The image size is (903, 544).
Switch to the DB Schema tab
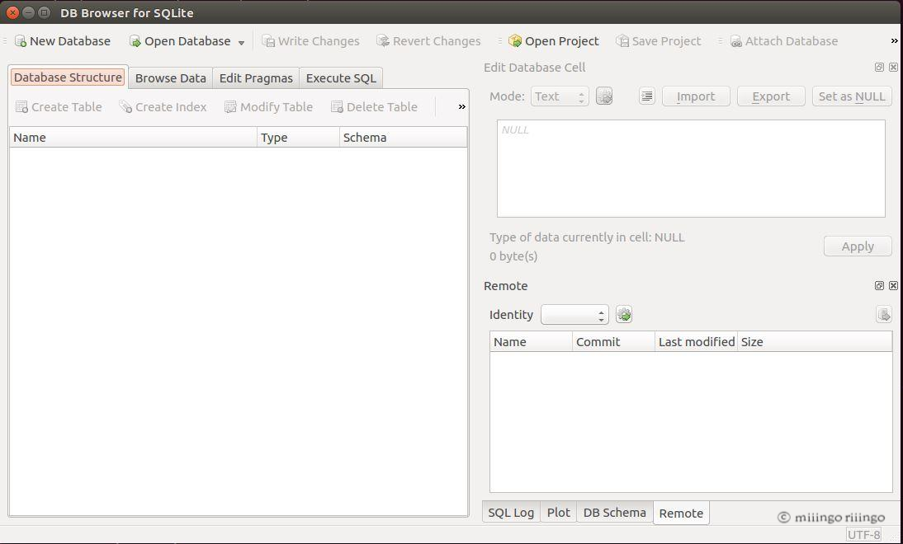coord(614,513)
